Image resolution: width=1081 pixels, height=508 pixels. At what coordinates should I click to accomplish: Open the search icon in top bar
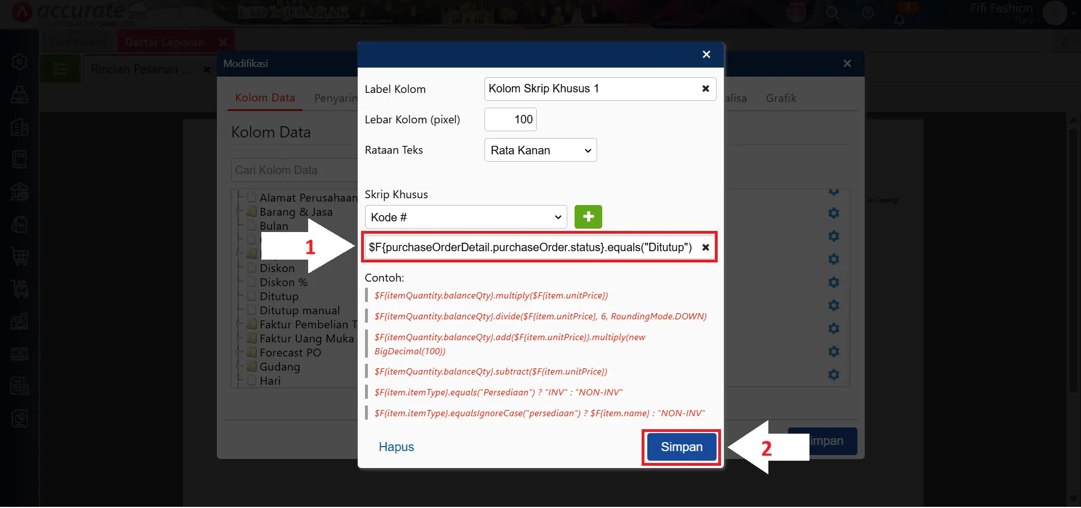(832, 13)
